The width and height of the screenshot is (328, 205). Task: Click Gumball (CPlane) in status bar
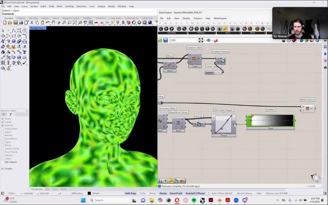coord(195,193)
